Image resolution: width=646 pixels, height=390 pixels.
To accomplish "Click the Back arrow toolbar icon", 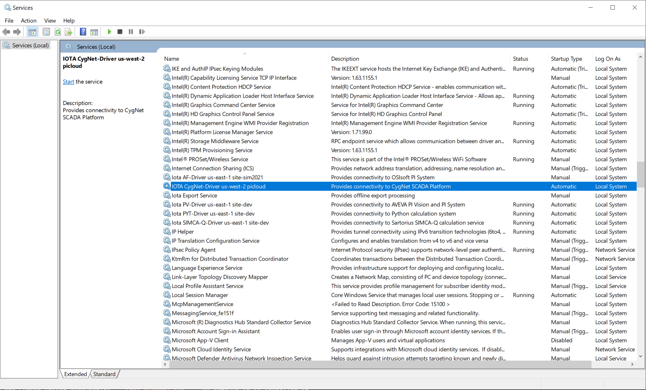I will click(x=6, y=32).
